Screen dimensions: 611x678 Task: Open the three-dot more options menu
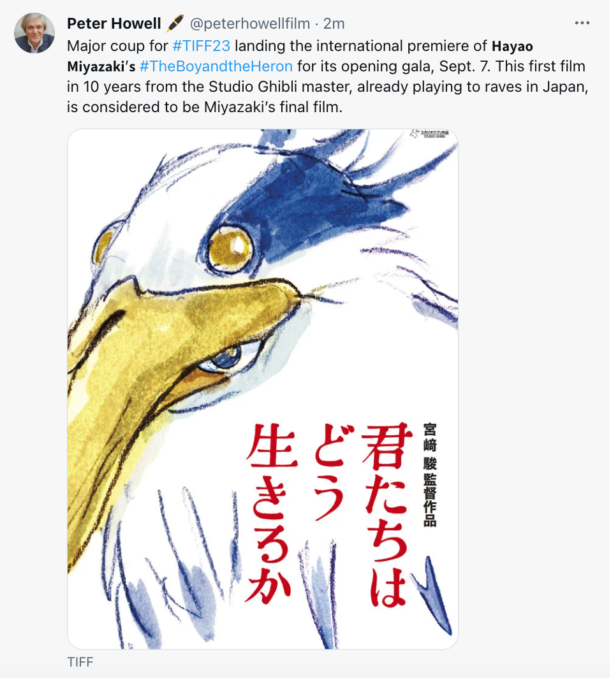pos(582,23)
